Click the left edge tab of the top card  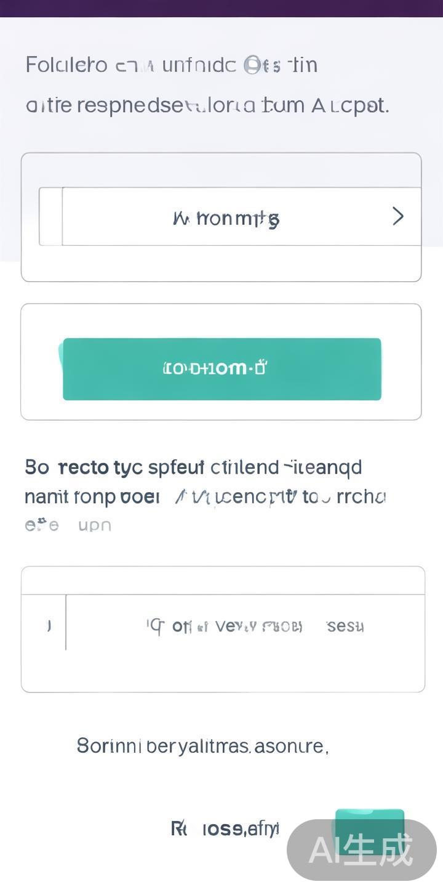[51, 216]
